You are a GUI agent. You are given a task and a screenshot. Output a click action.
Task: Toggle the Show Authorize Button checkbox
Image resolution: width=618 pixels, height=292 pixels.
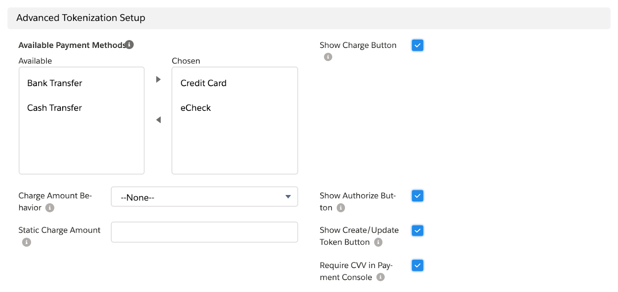418,196
